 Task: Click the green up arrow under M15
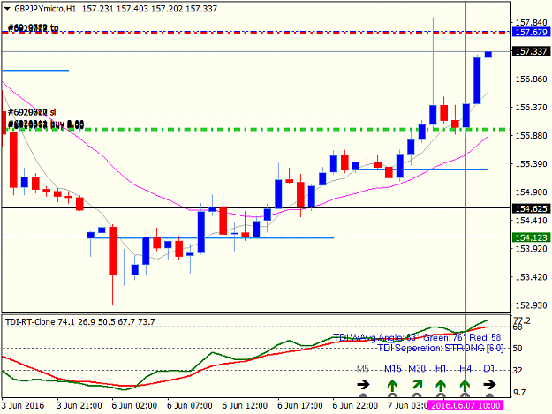(392, 386)
